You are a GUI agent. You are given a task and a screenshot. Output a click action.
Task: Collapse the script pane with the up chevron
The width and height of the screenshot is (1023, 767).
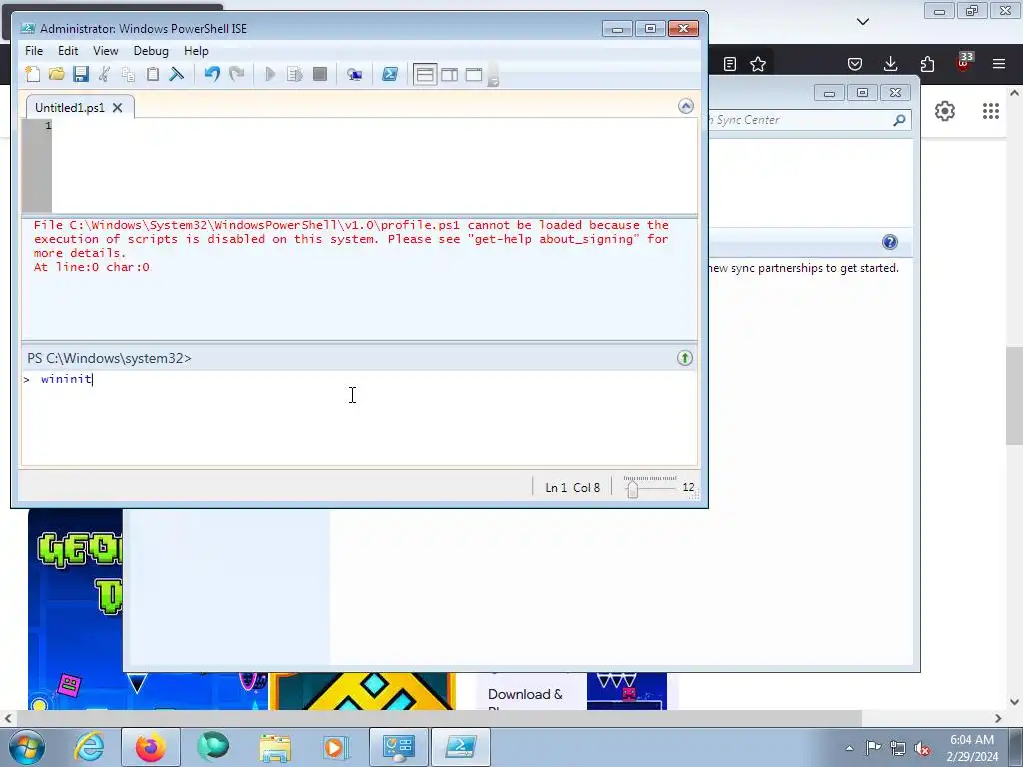685,106
